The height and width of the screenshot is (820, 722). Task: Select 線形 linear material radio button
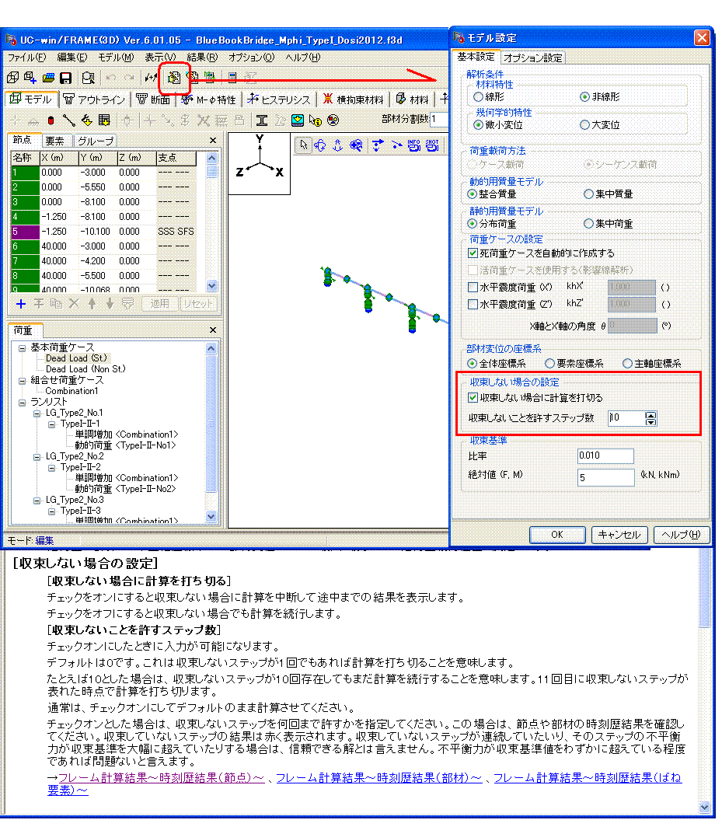478,96
